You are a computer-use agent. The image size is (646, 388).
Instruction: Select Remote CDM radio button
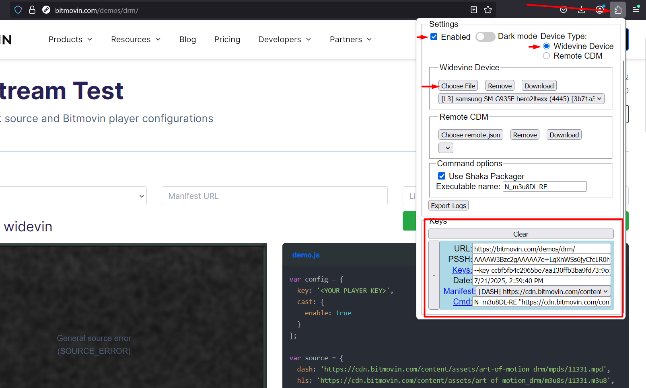coord(546,56)
